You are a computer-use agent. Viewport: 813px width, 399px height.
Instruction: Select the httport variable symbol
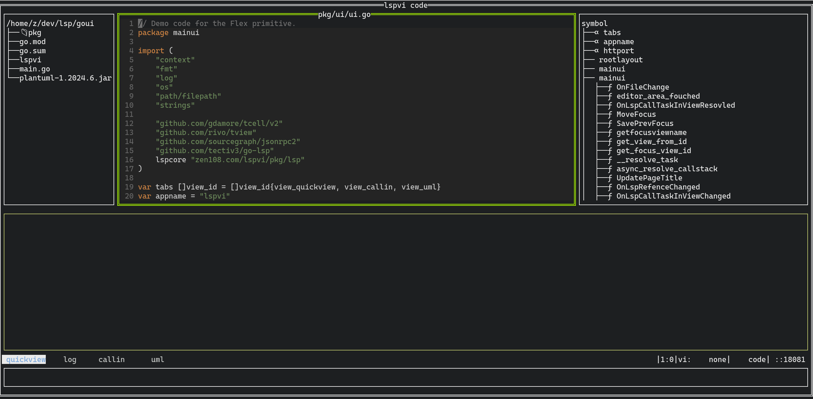(x=618, y=51)
